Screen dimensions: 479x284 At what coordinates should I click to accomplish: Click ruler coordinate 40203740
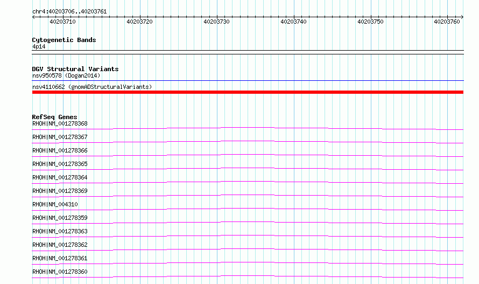293,22
